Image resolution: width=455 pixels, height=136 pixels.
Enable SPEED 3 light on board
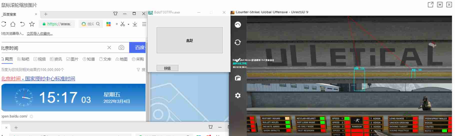pos(347,127)
